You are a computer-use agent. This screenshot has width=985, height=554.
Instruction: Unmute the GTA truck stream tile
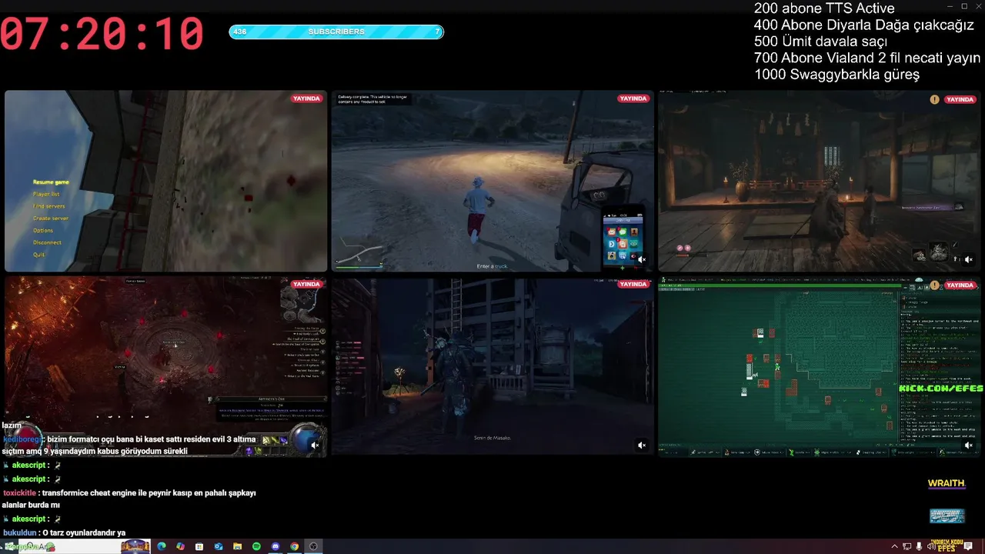pyautogui.click(x=642, y=259)
